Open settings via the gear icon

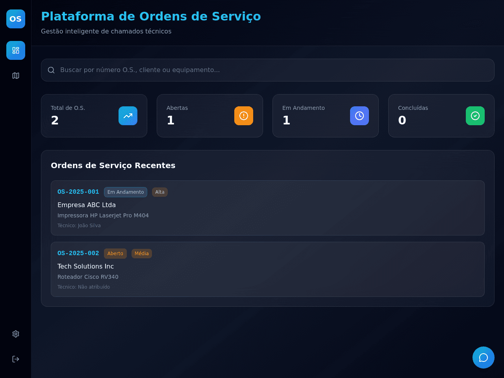tap(16, 334)
